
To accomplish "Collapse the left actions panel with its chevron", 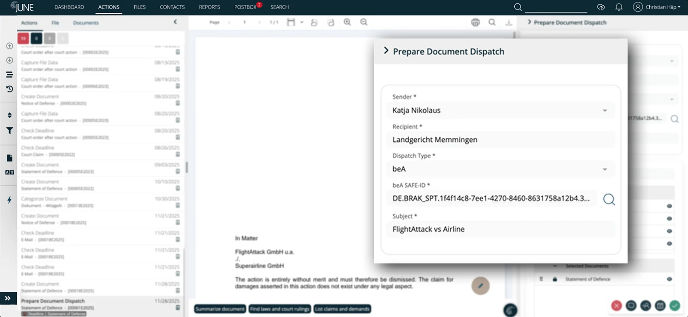I will click(175, 22).
